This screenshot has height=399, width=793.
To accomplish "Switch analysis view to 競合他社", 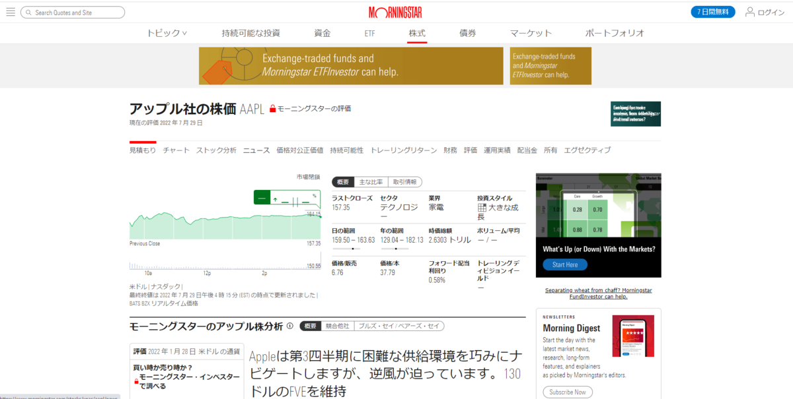I will (338, 326).
